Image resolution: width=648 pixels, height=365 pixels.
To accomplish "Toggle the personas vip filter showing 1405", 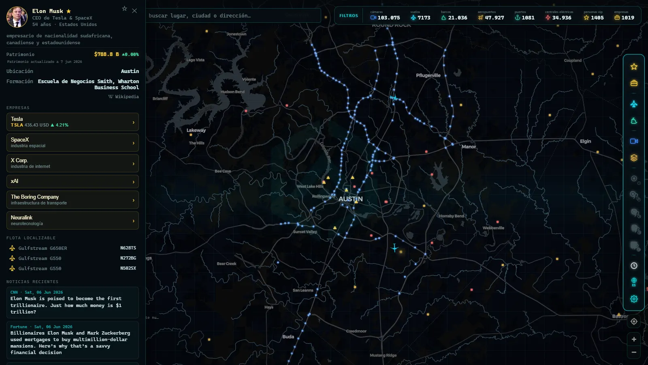I will point(594,15).
